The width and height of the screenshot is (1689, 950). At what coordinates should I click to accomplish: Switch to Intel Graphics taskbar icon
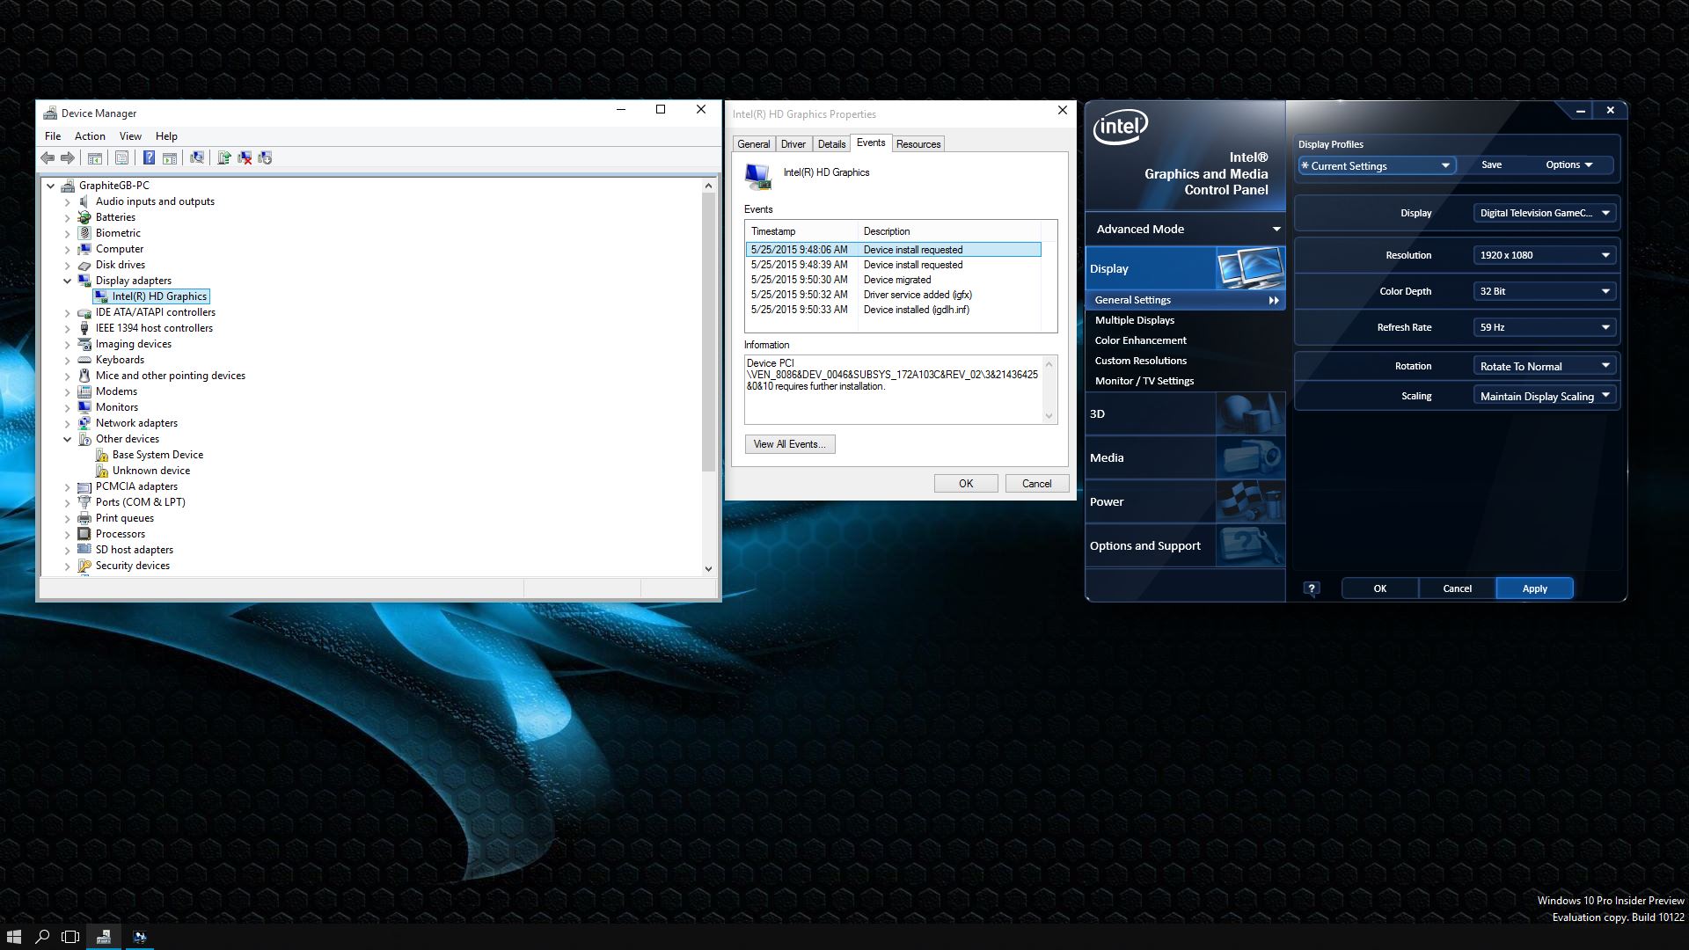pyautogui.click(x=139, y=937)
